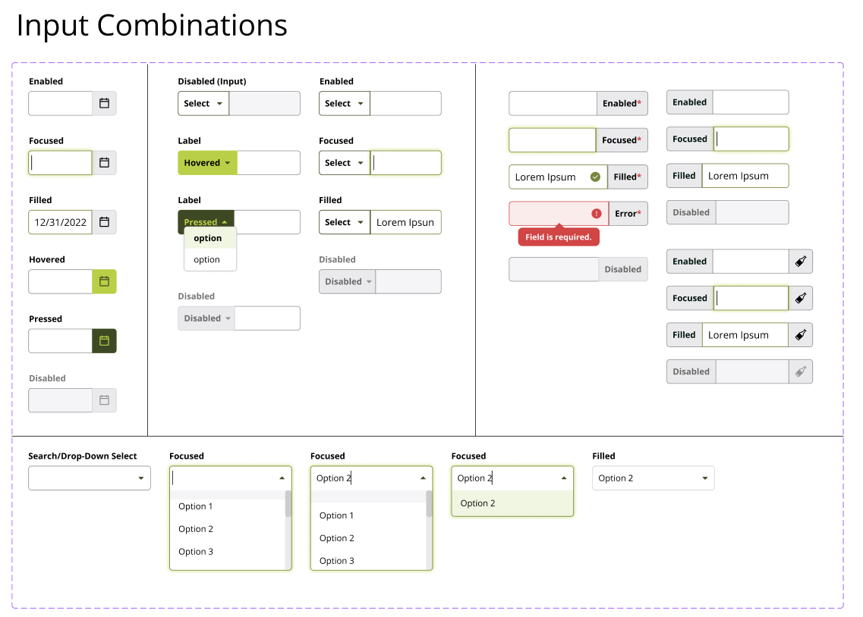Click paint icon on Enabled input row
The image size is (863, 617).
(801, 262)
